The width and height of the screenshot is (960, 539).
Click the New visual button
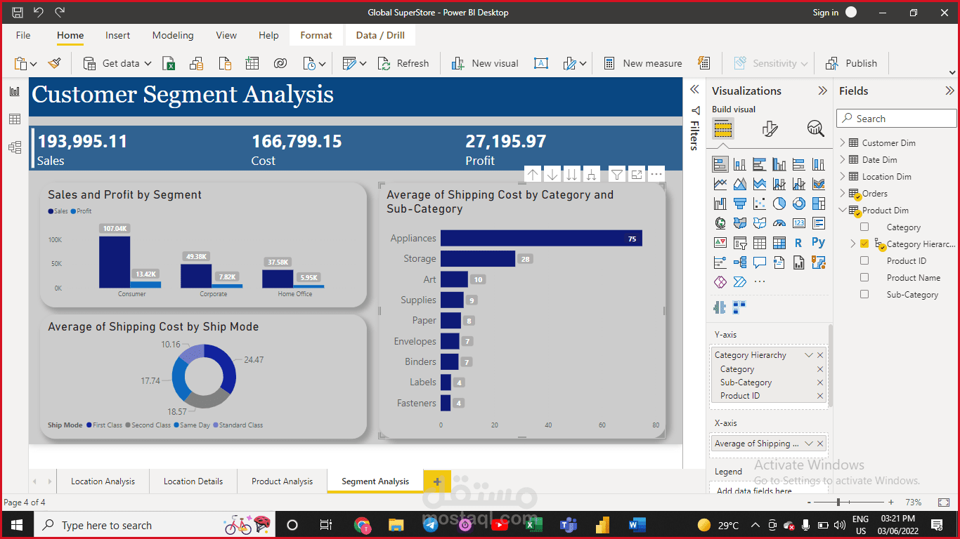(x=484, y=63)
